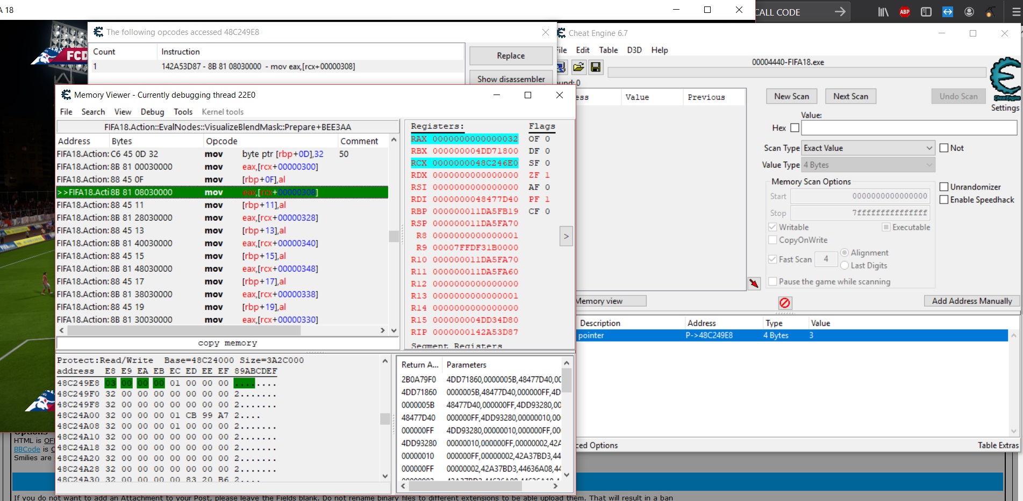
Task: Select the Last Digits radio button
Action: (x=845, y=266)
